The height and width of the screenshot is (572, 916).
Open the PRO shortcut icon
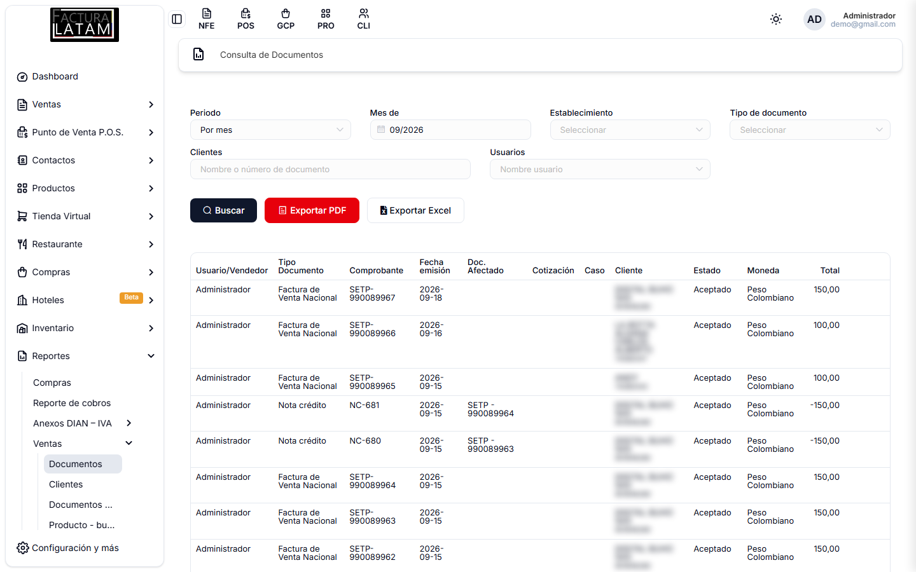point(326,19)
